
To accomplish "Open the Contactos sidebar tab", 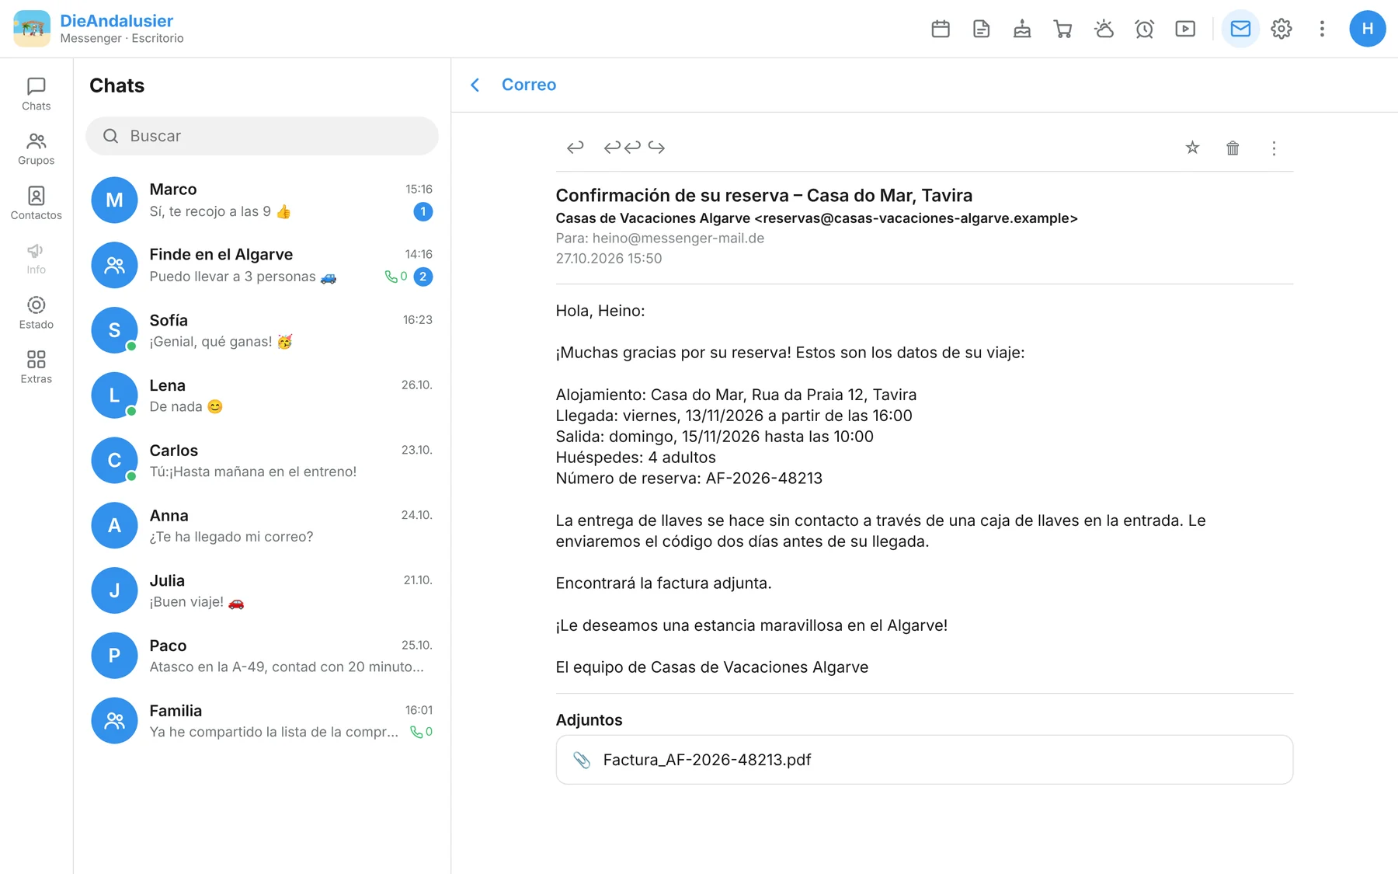I will tap(37, 204).
